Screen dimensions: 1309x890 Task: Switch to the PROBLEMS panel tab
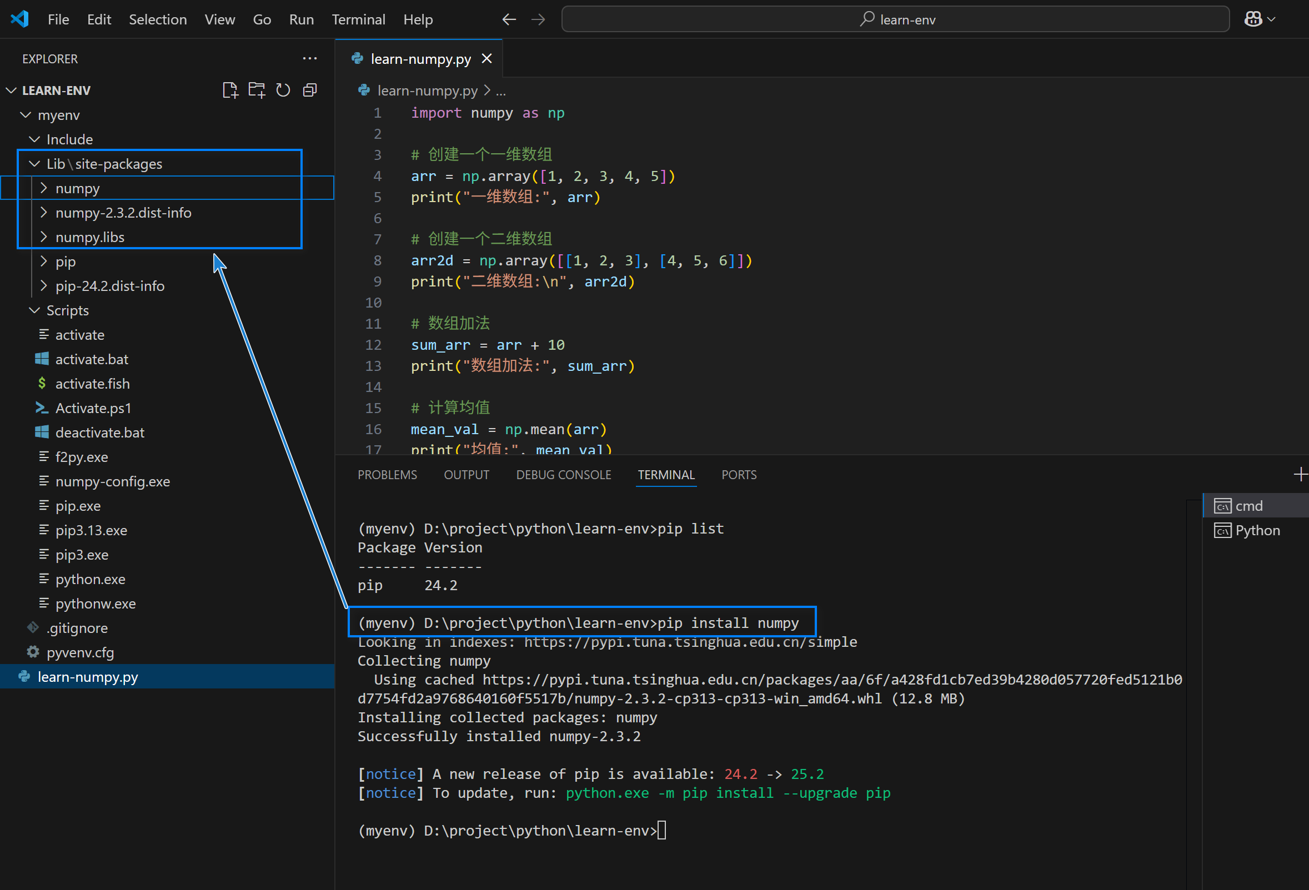(x=388, y=475)
